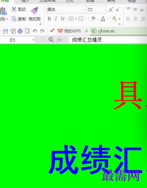
Task: Open the 开始 (Home) ribbon tab
Action: [x=5, y=1]
